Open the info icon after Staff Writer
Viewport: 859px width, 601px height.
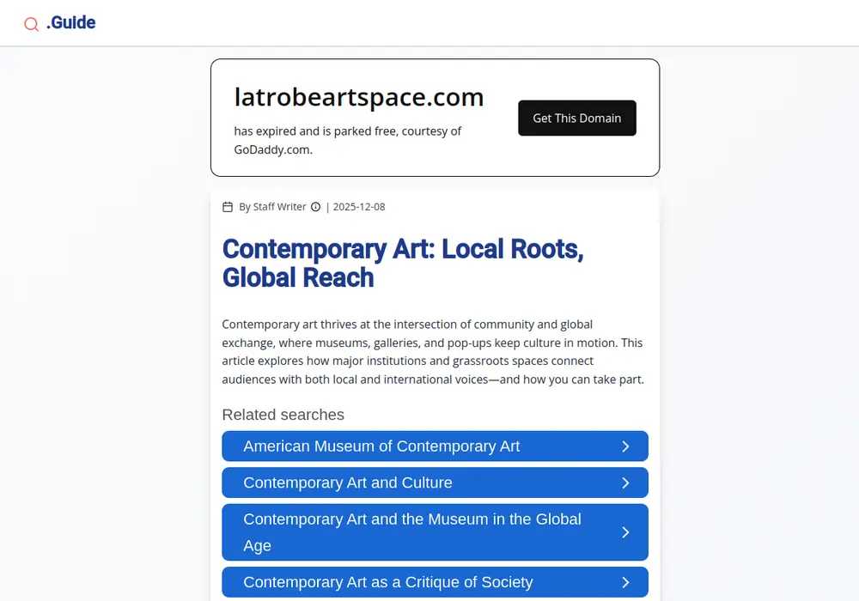[x=315, y=207]
